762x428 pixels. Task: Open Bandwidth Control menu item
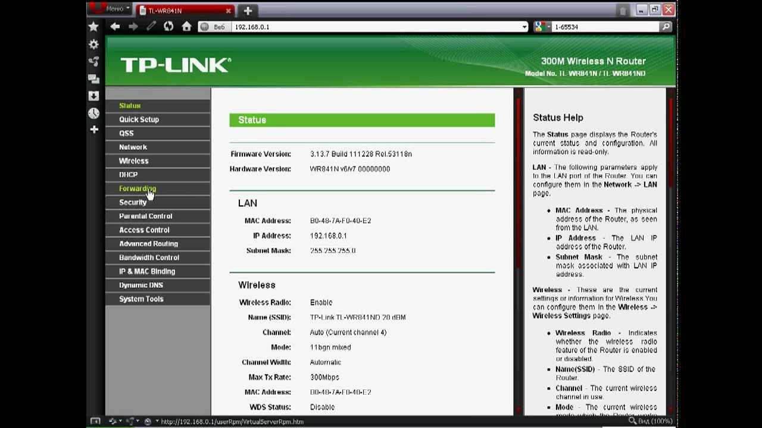click(x=149, y=257)
